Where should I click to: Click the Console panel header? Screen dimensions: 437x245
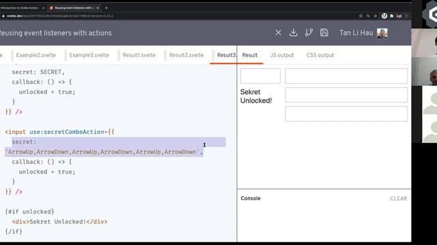pyautogui.click(x=251, y=198)
